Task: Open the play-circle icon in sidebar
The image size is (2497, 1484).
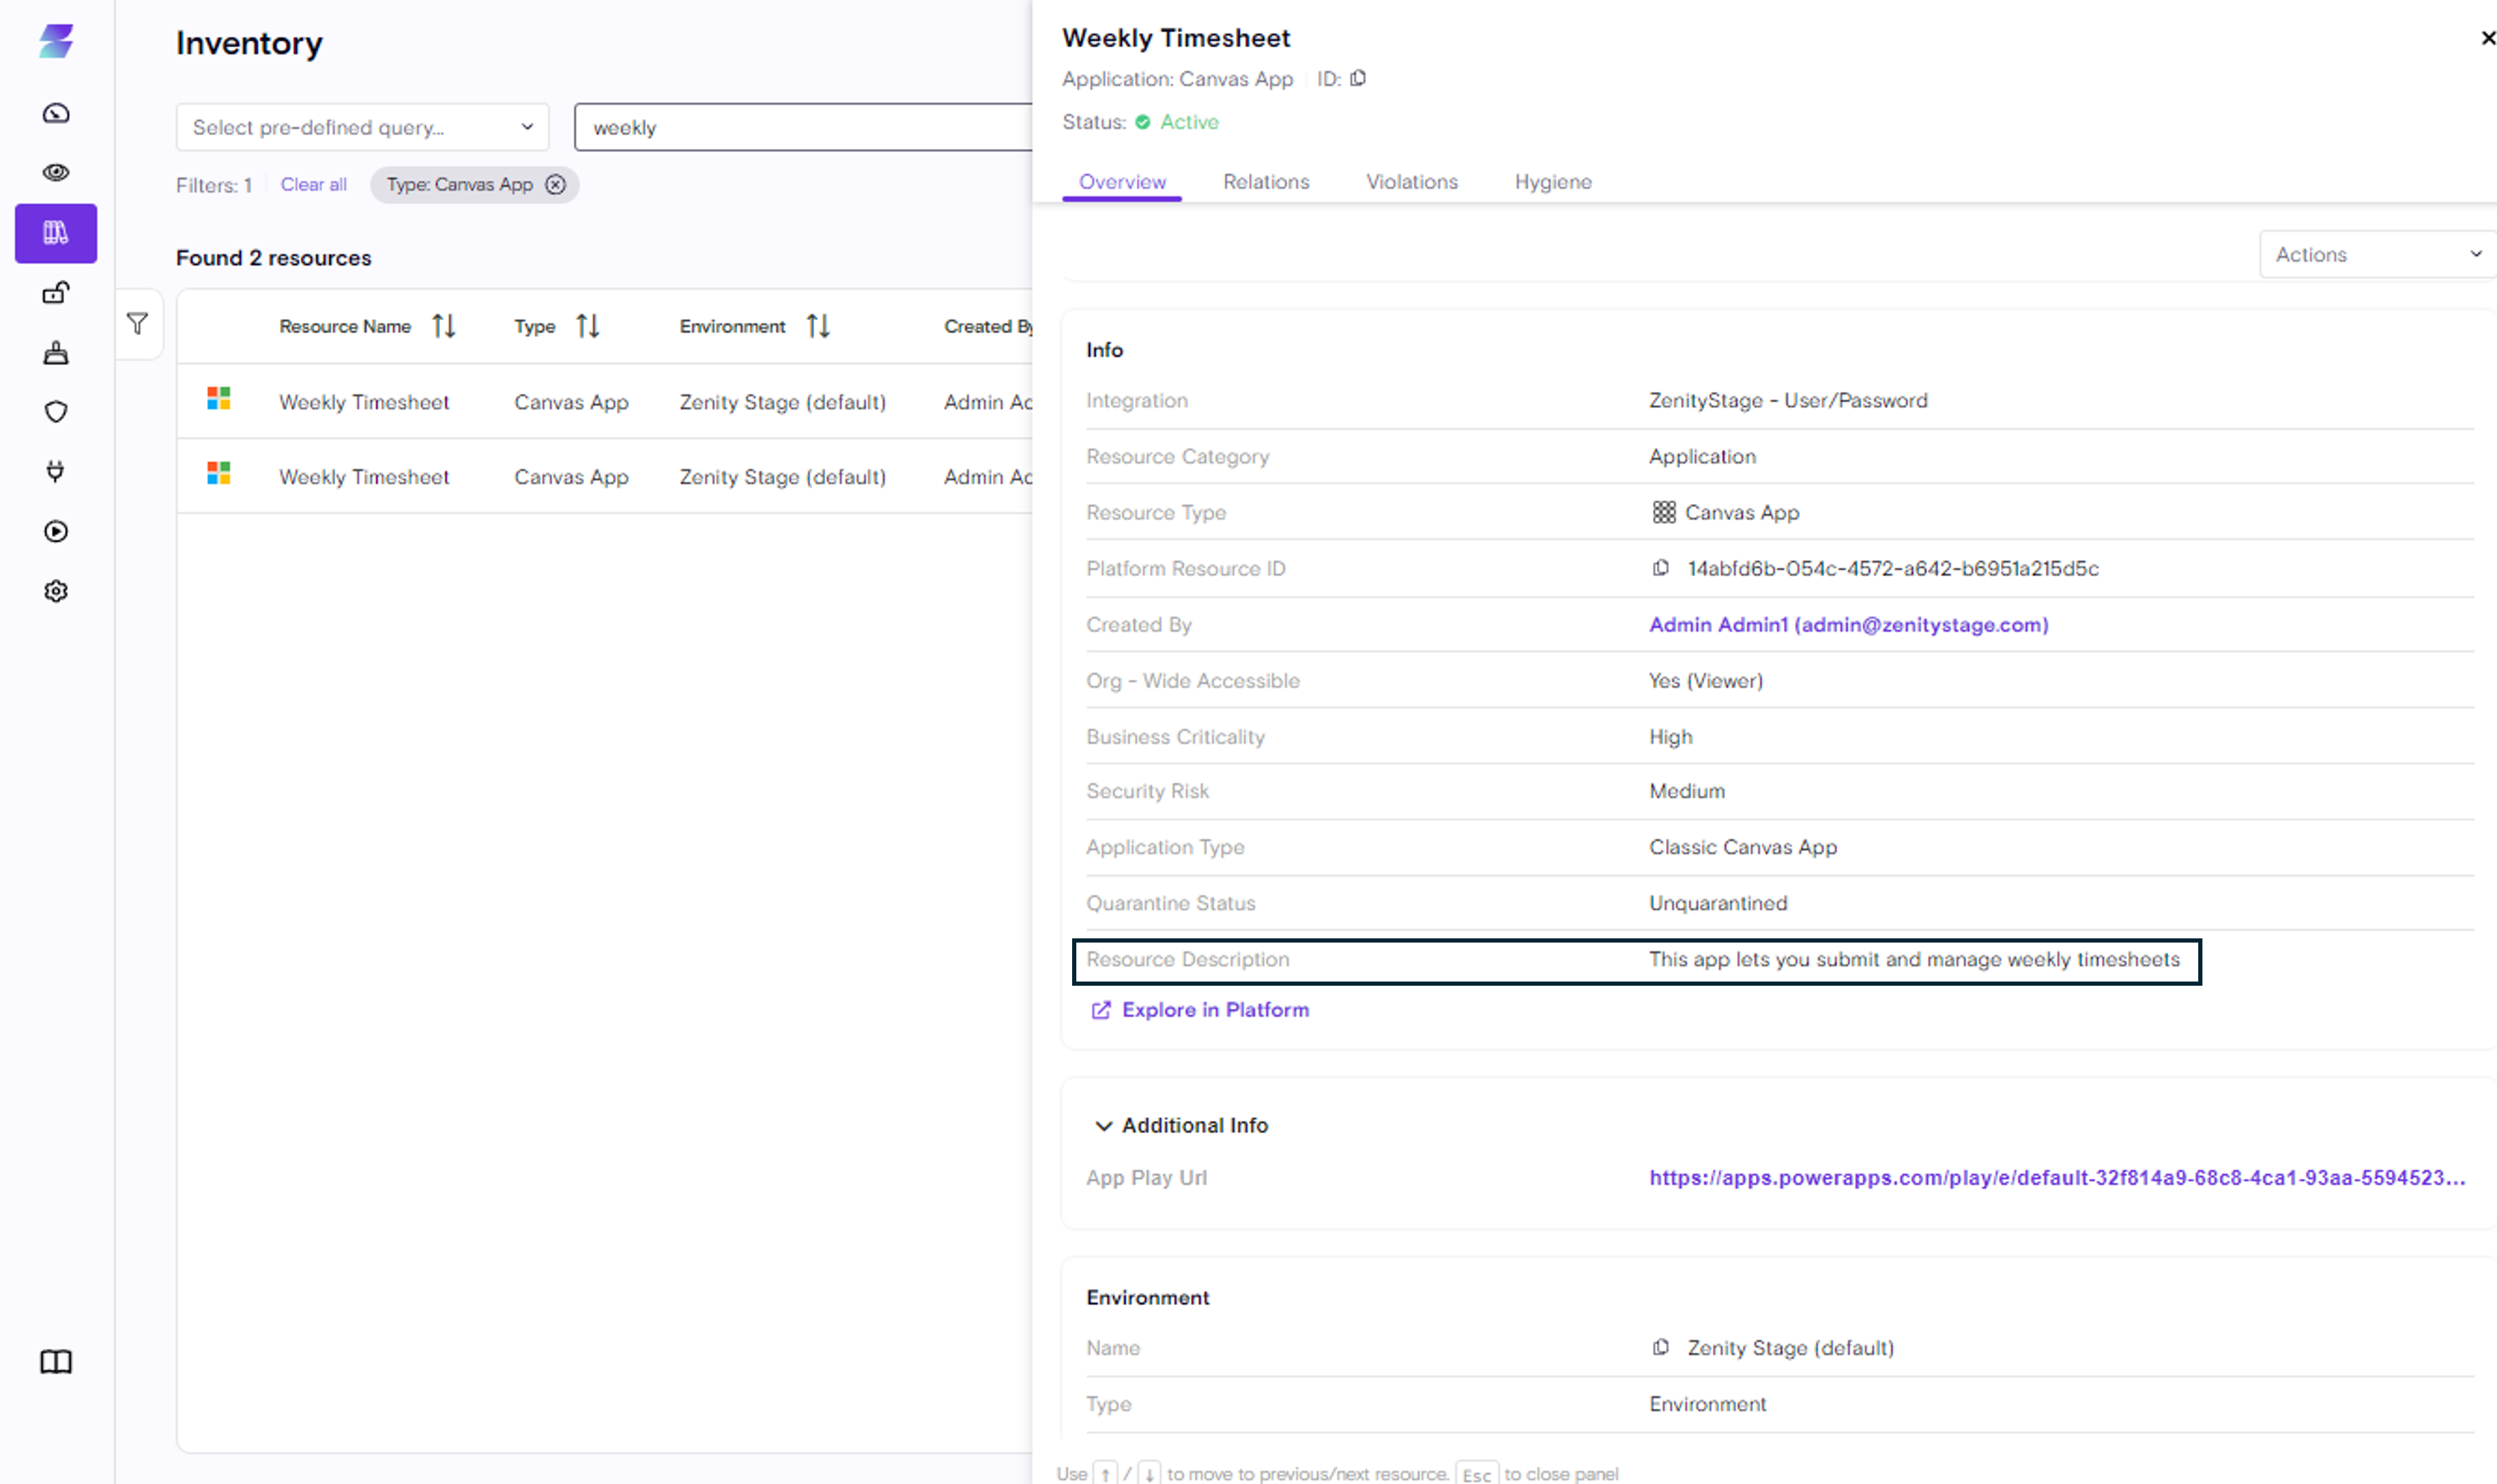Action: (56, 531)
